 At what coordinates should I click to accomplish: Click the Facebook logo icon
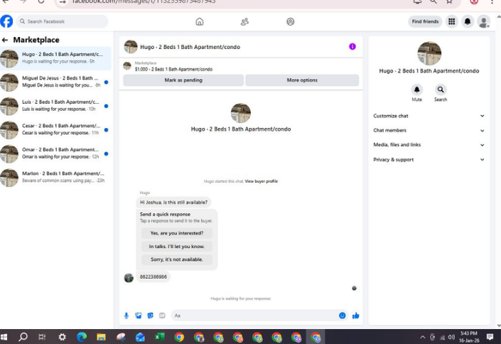click(6, 21)
